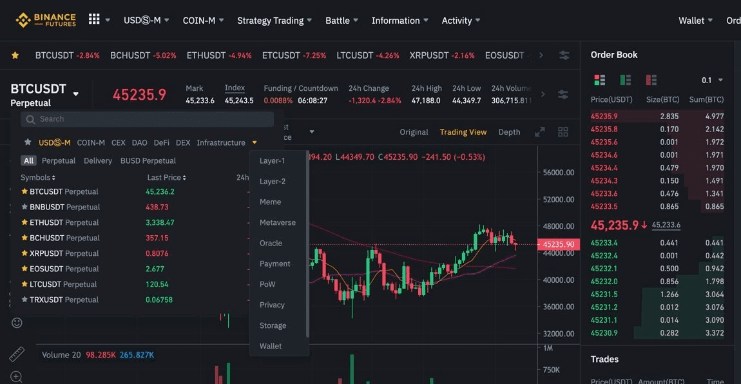Select Layer-1 from category list
Image resolution: width=741 pixels, height=384 pixels.
pos(272,160)
